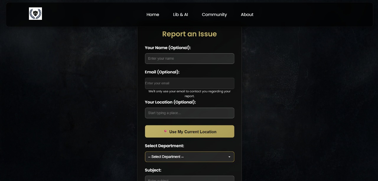Navigate to the Community page
The width and height of the screenshot is (378, 181).
tap(214, 14)
